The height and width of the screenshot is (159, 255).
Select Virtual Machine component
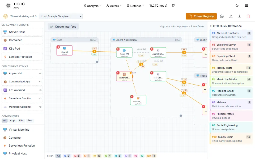click(x=22, y=130)
